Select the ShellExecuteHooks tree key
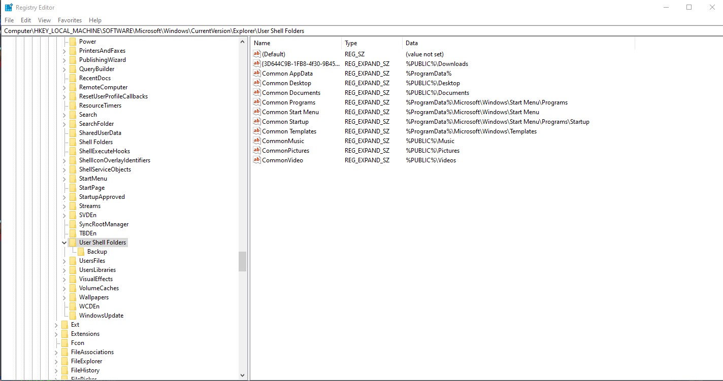 [104, 151]
